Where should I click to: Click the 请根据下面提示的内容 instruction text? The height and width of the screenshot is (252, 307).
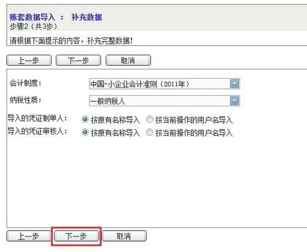coord(71,41)
